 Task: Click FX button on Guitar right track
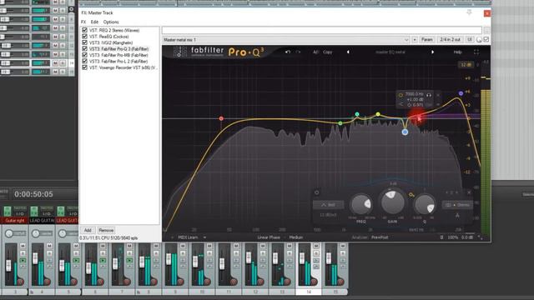pyautogui.click(x=8, y=211)
